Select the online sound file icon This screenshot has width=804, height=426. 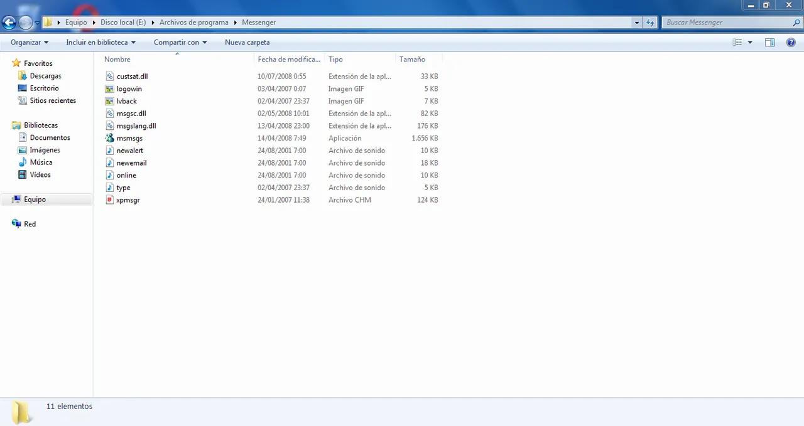110,175
